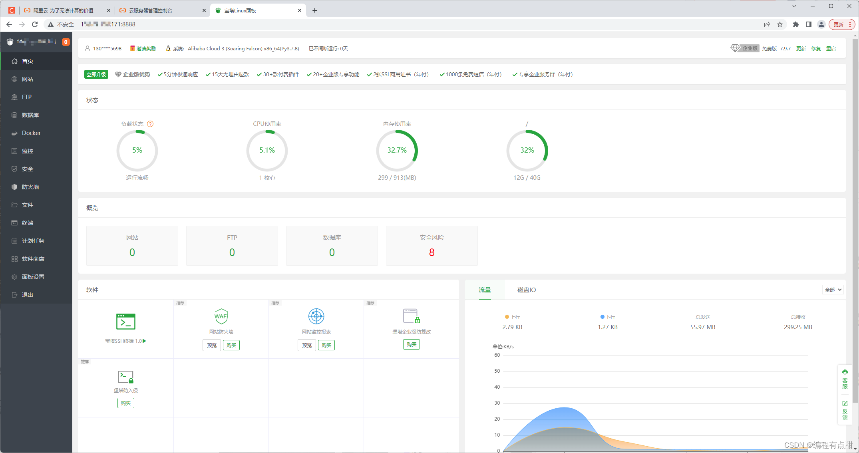Click the 终端 terminal icon in sidebar
The image size is (859, 453).
click(x=14, y=223)
